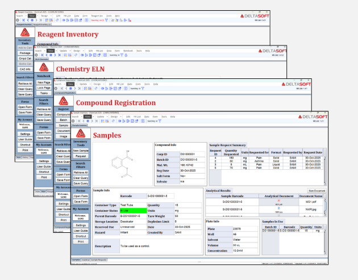Select Sample Requests tab at bottom
358x280 pixels.
coord(99,260)
